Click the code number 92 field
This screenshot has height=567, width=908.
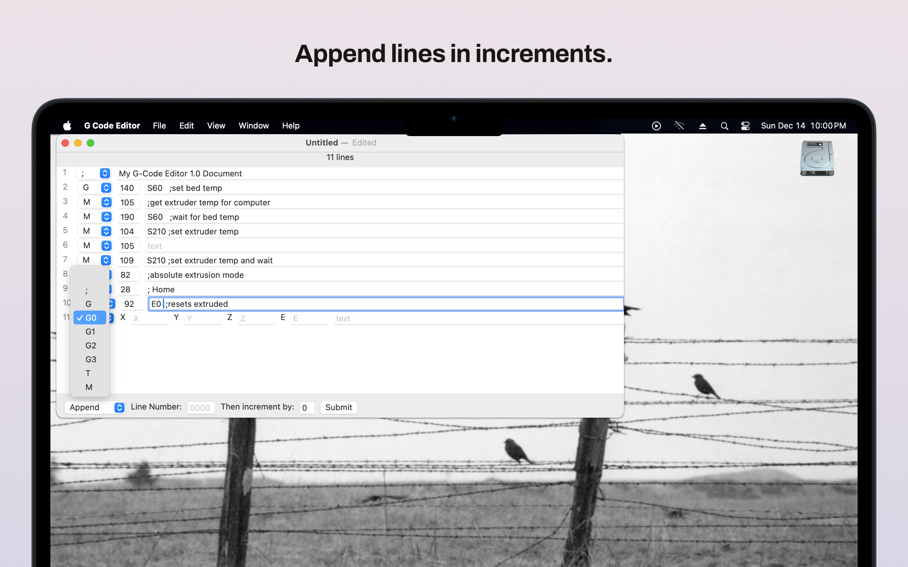[132, 304]
